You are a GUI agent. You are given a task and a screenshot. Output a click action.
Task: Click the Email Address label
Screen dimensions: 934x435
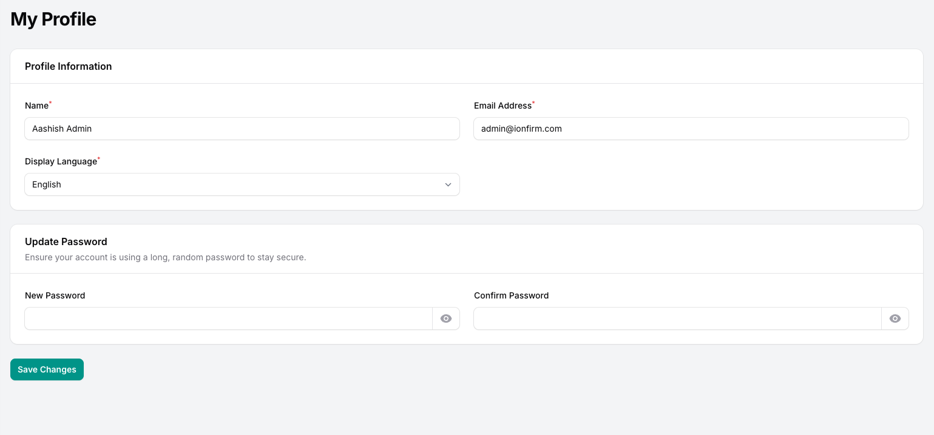[503, 106]
